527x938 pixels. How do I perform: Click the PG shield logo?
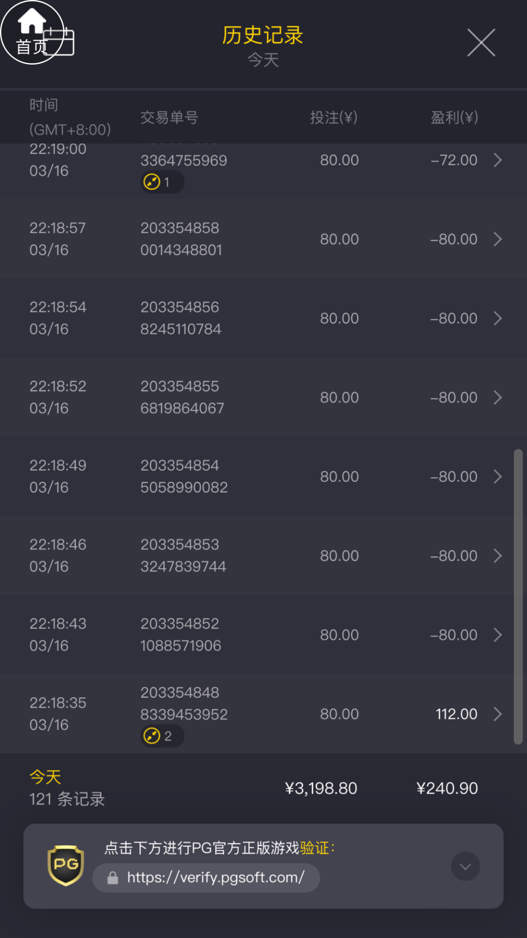coord(66,865)
